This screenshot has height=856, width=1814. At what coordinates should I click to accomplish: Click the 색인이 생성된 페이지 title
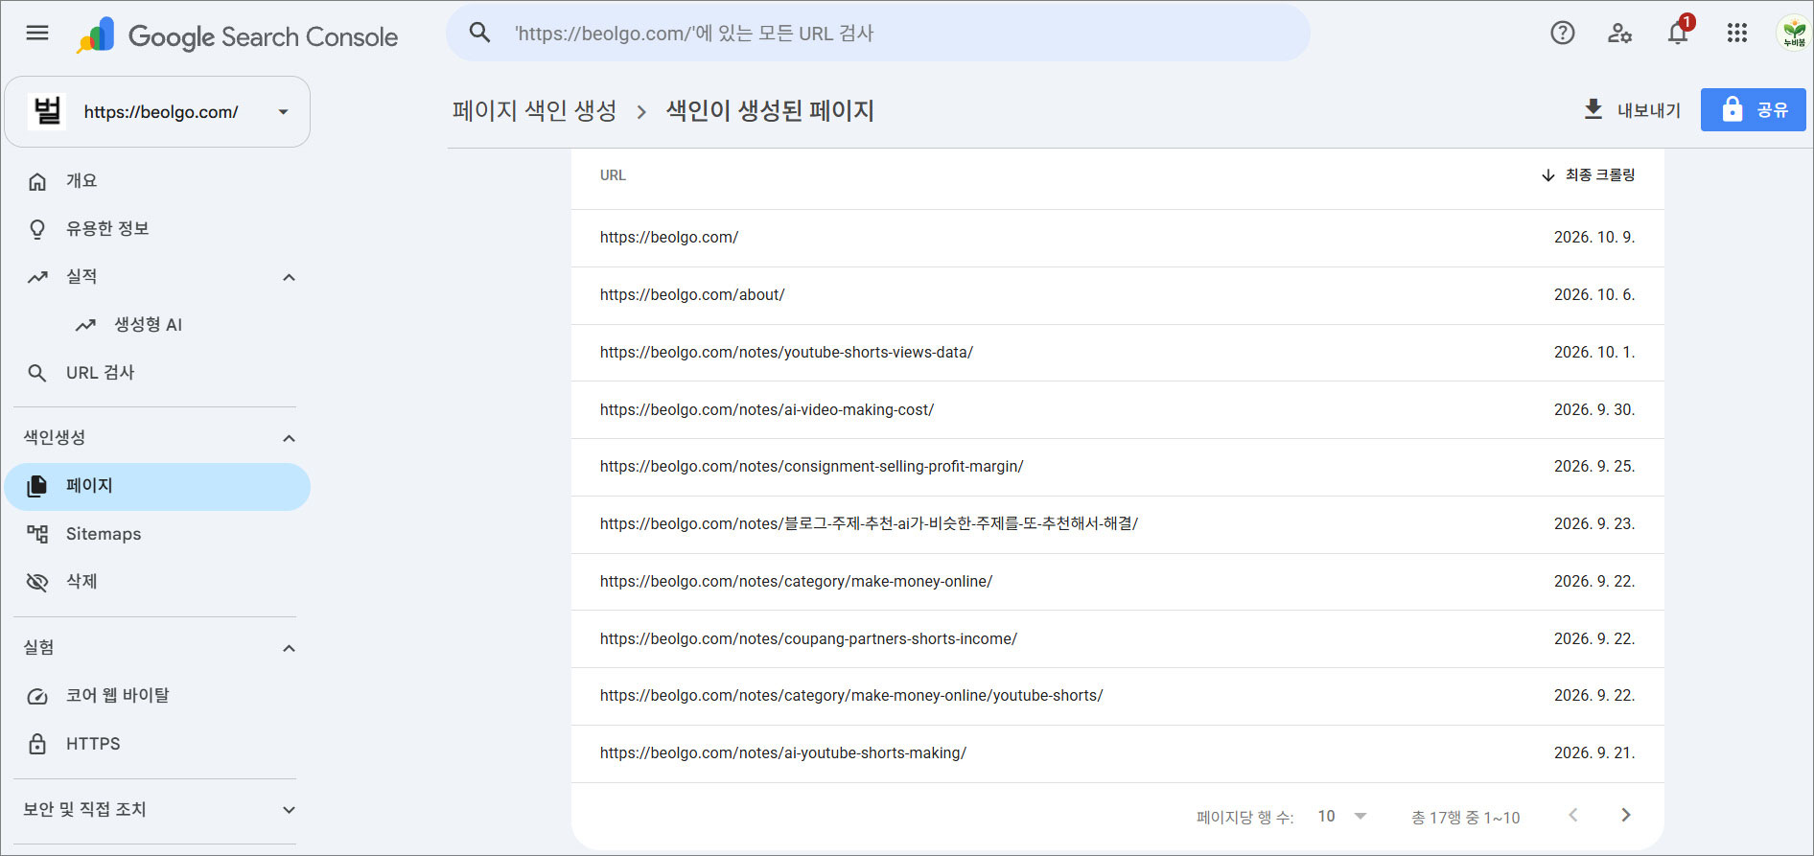pos(770,110)
